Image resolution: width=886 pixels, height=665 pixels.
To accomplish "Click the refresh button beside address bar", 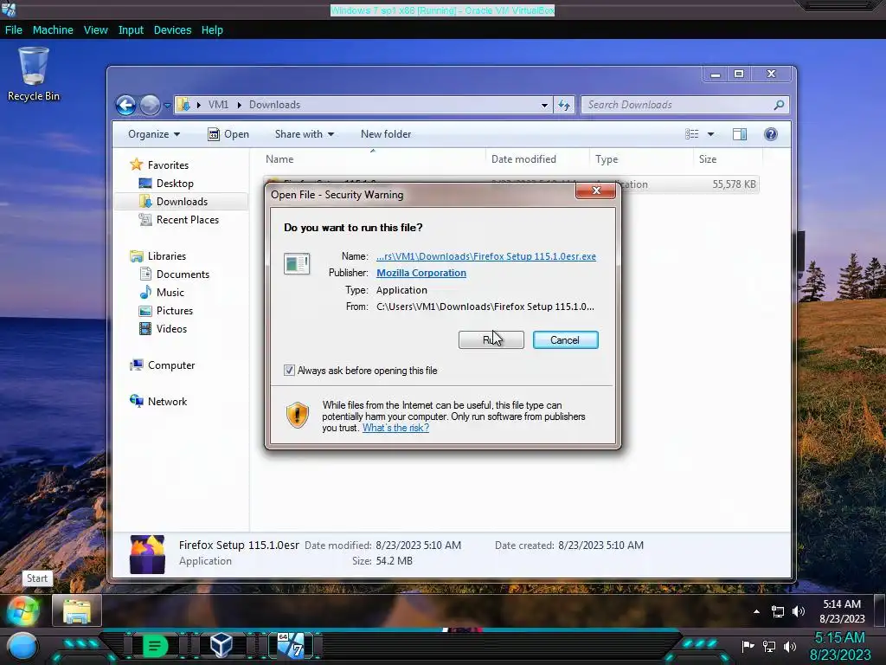I will pos(564,105).
